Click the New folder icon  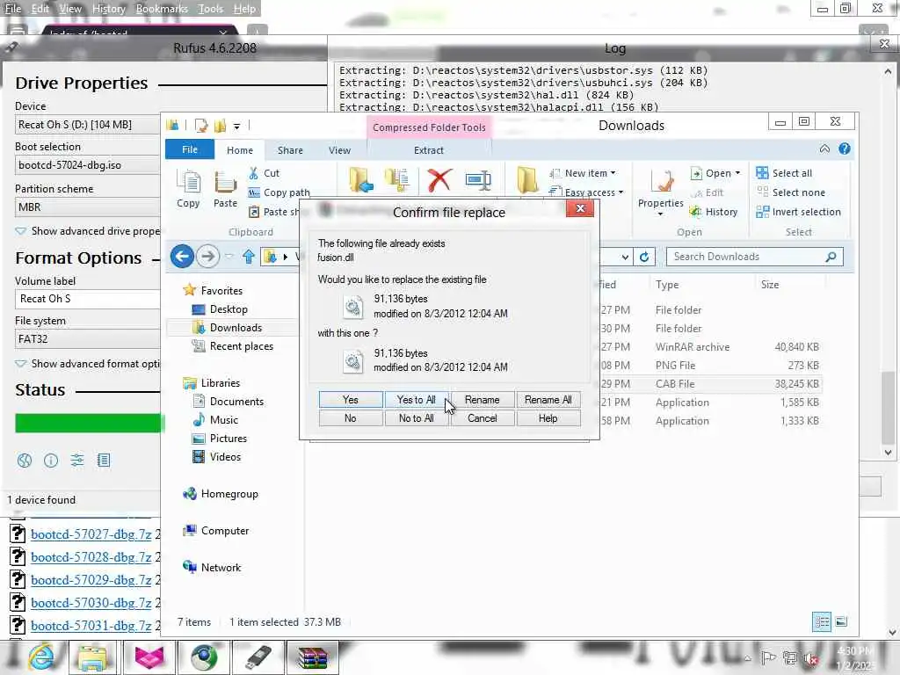[x=527, y=179]
